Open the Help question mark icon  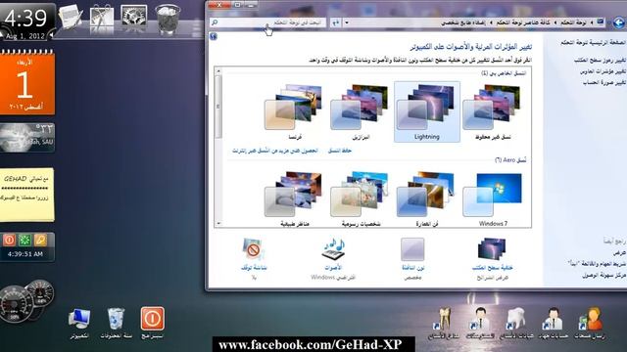[214, 37]
